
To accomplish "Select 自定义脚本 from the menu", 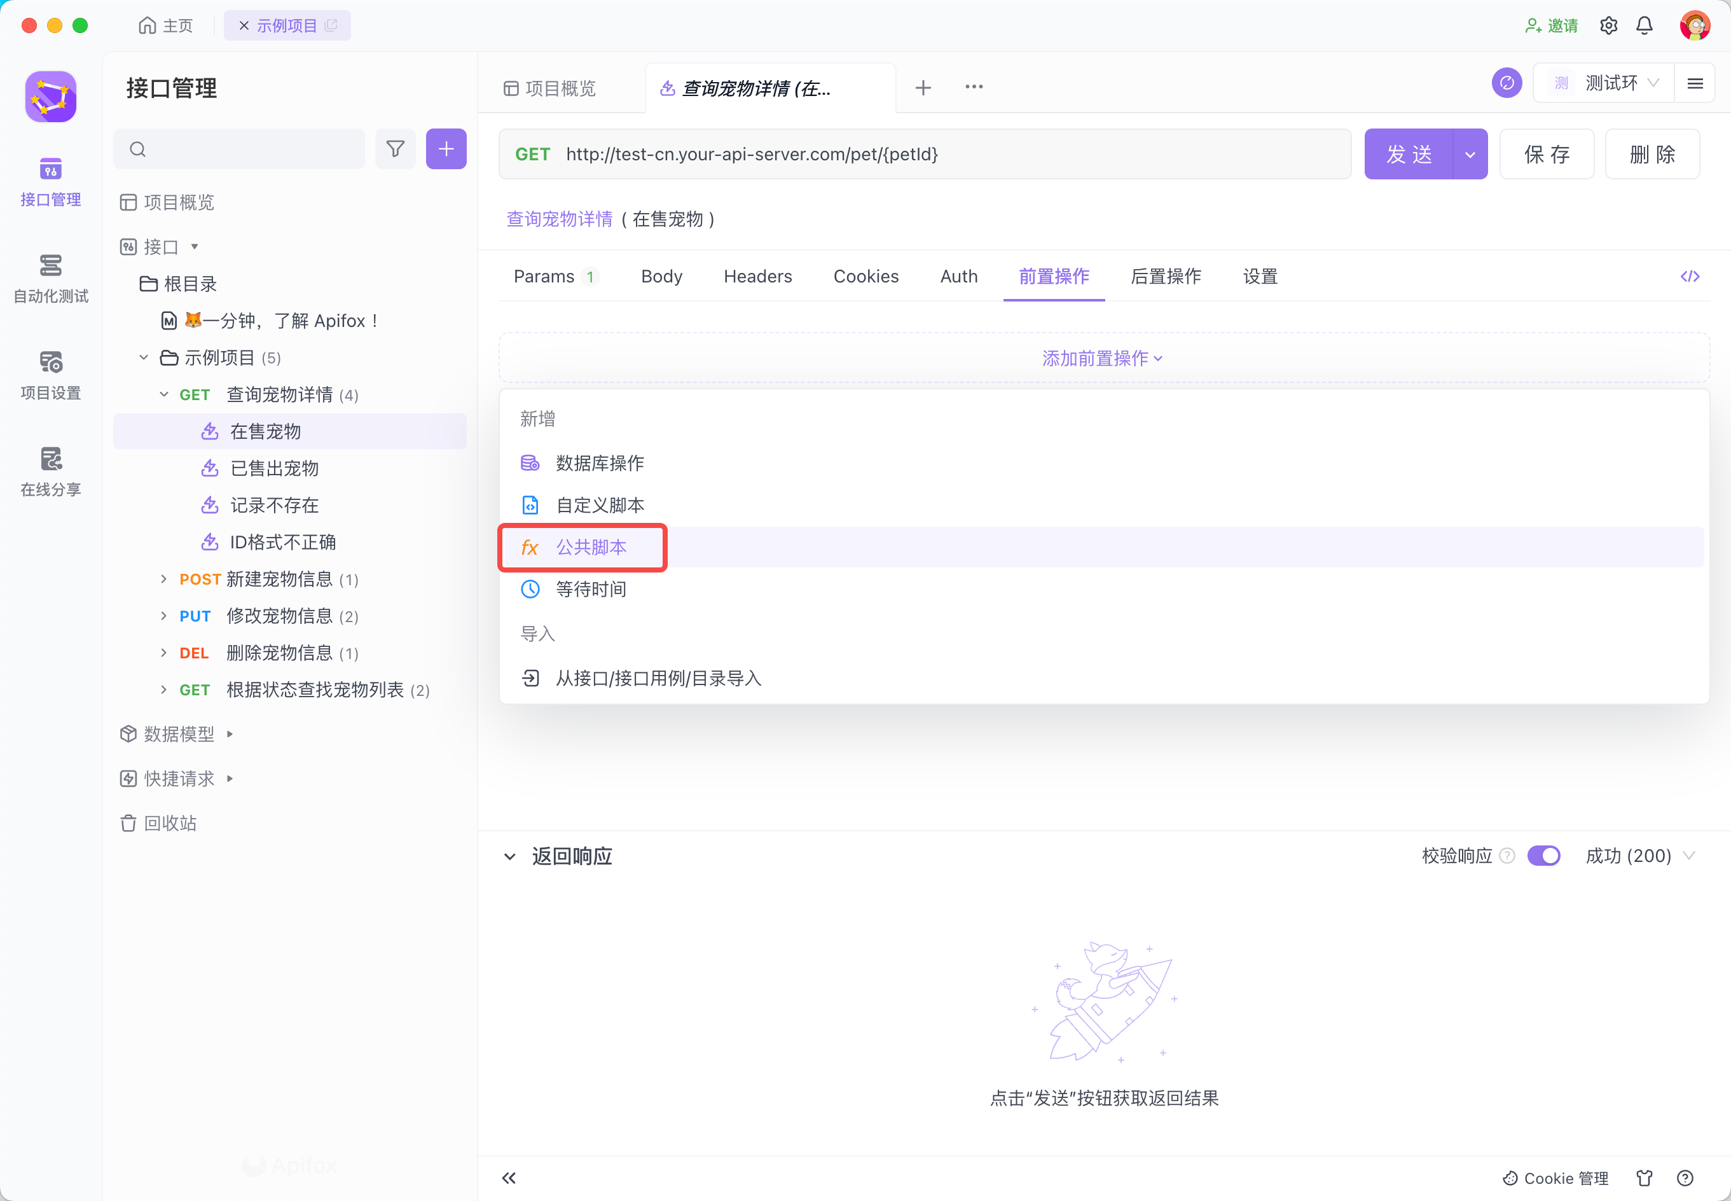I will point(600,505).
